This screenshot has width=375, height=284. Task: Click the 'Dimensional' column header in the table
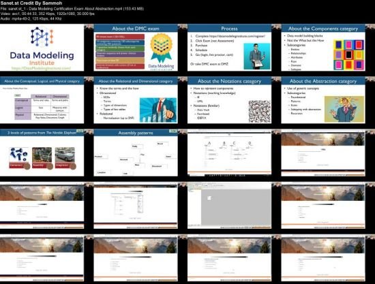[60, 97]
